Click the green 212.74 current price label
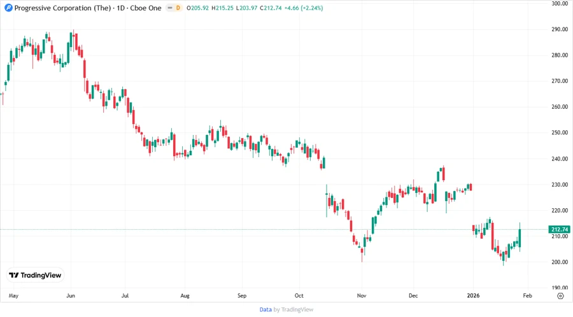 [559, 229]
